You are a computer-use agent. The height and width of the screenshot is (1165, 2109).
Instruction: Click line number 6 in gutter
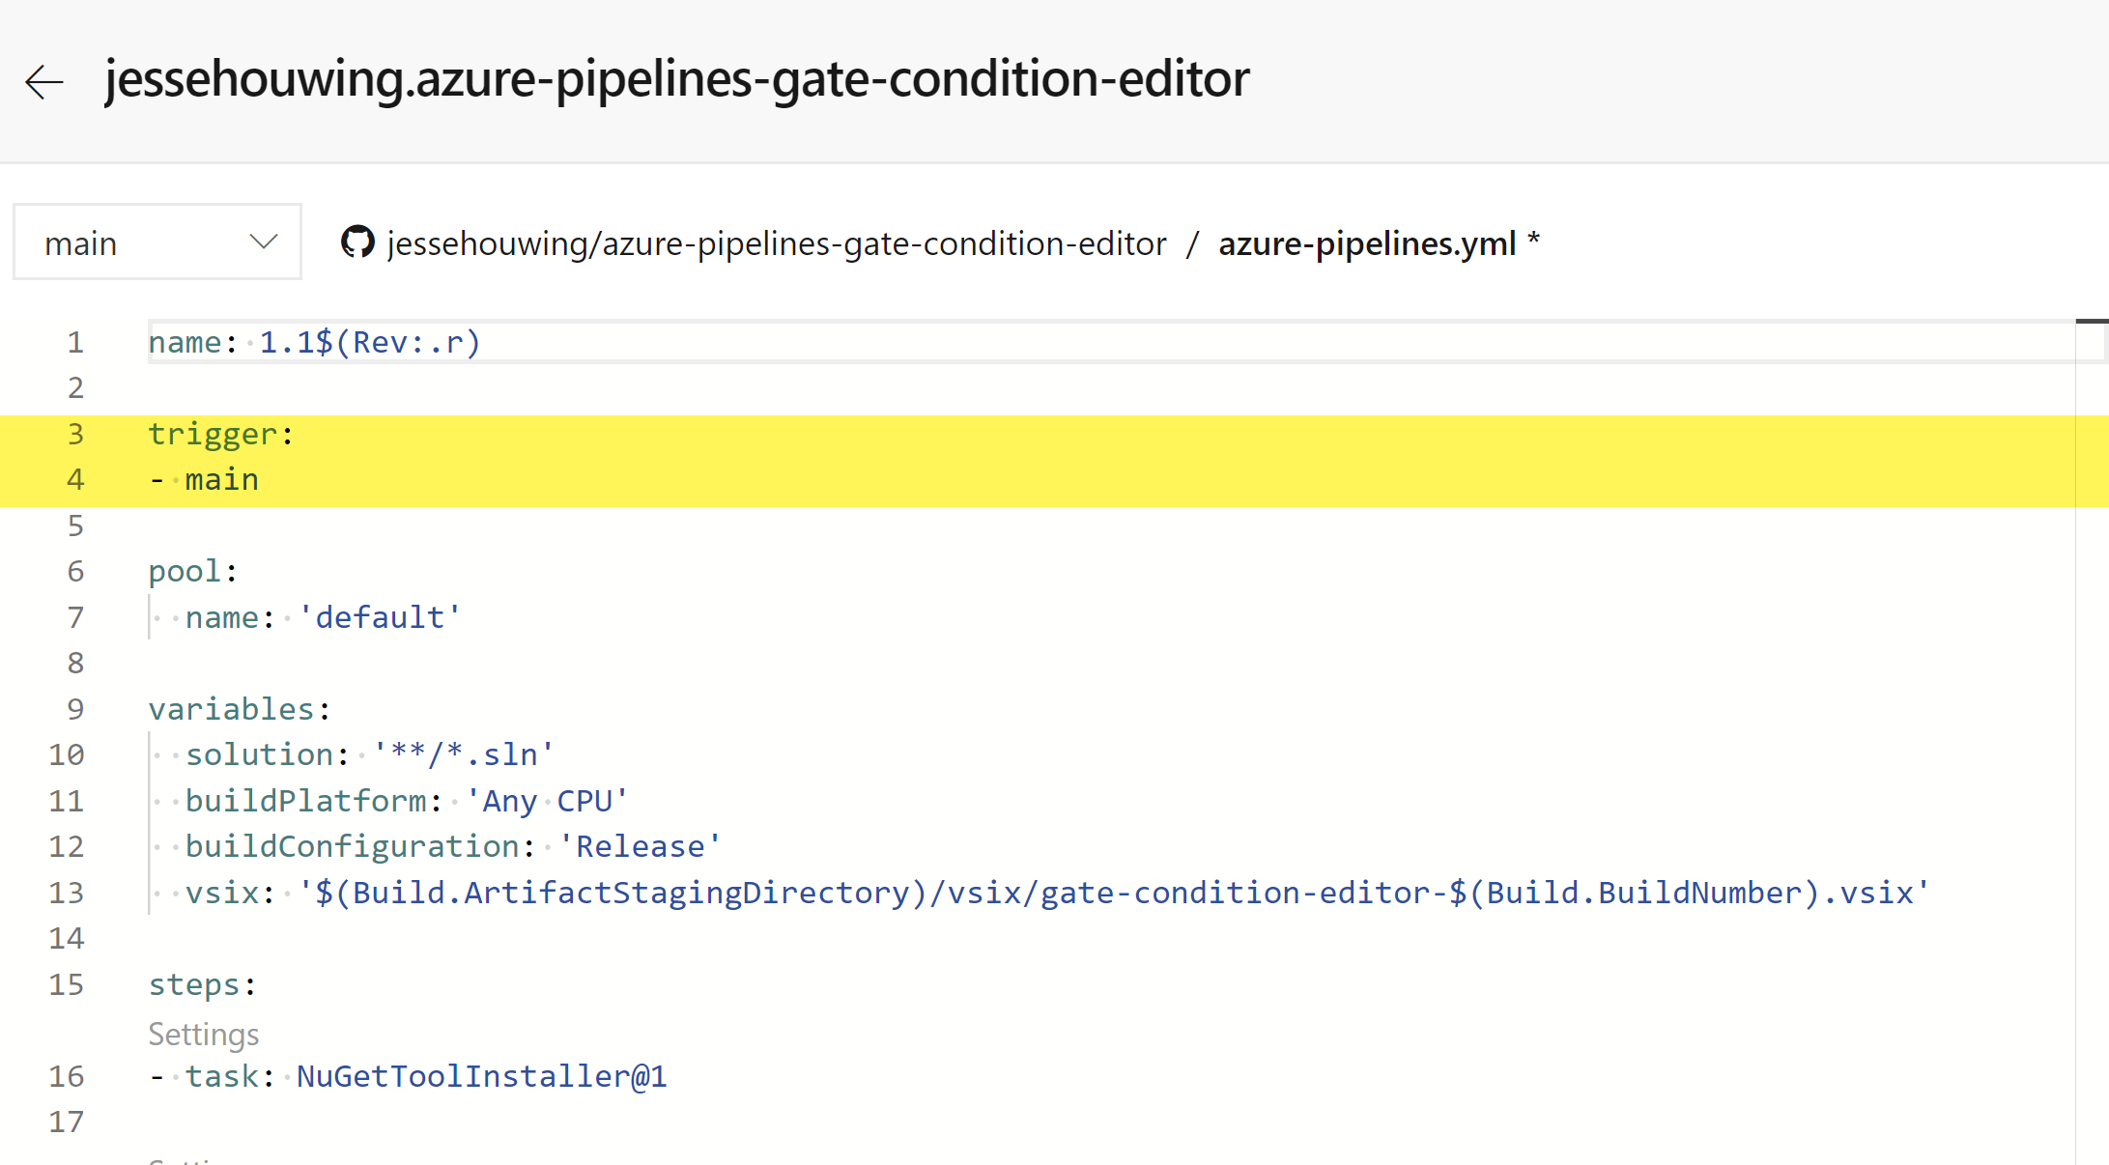click(x=75, y=571)
